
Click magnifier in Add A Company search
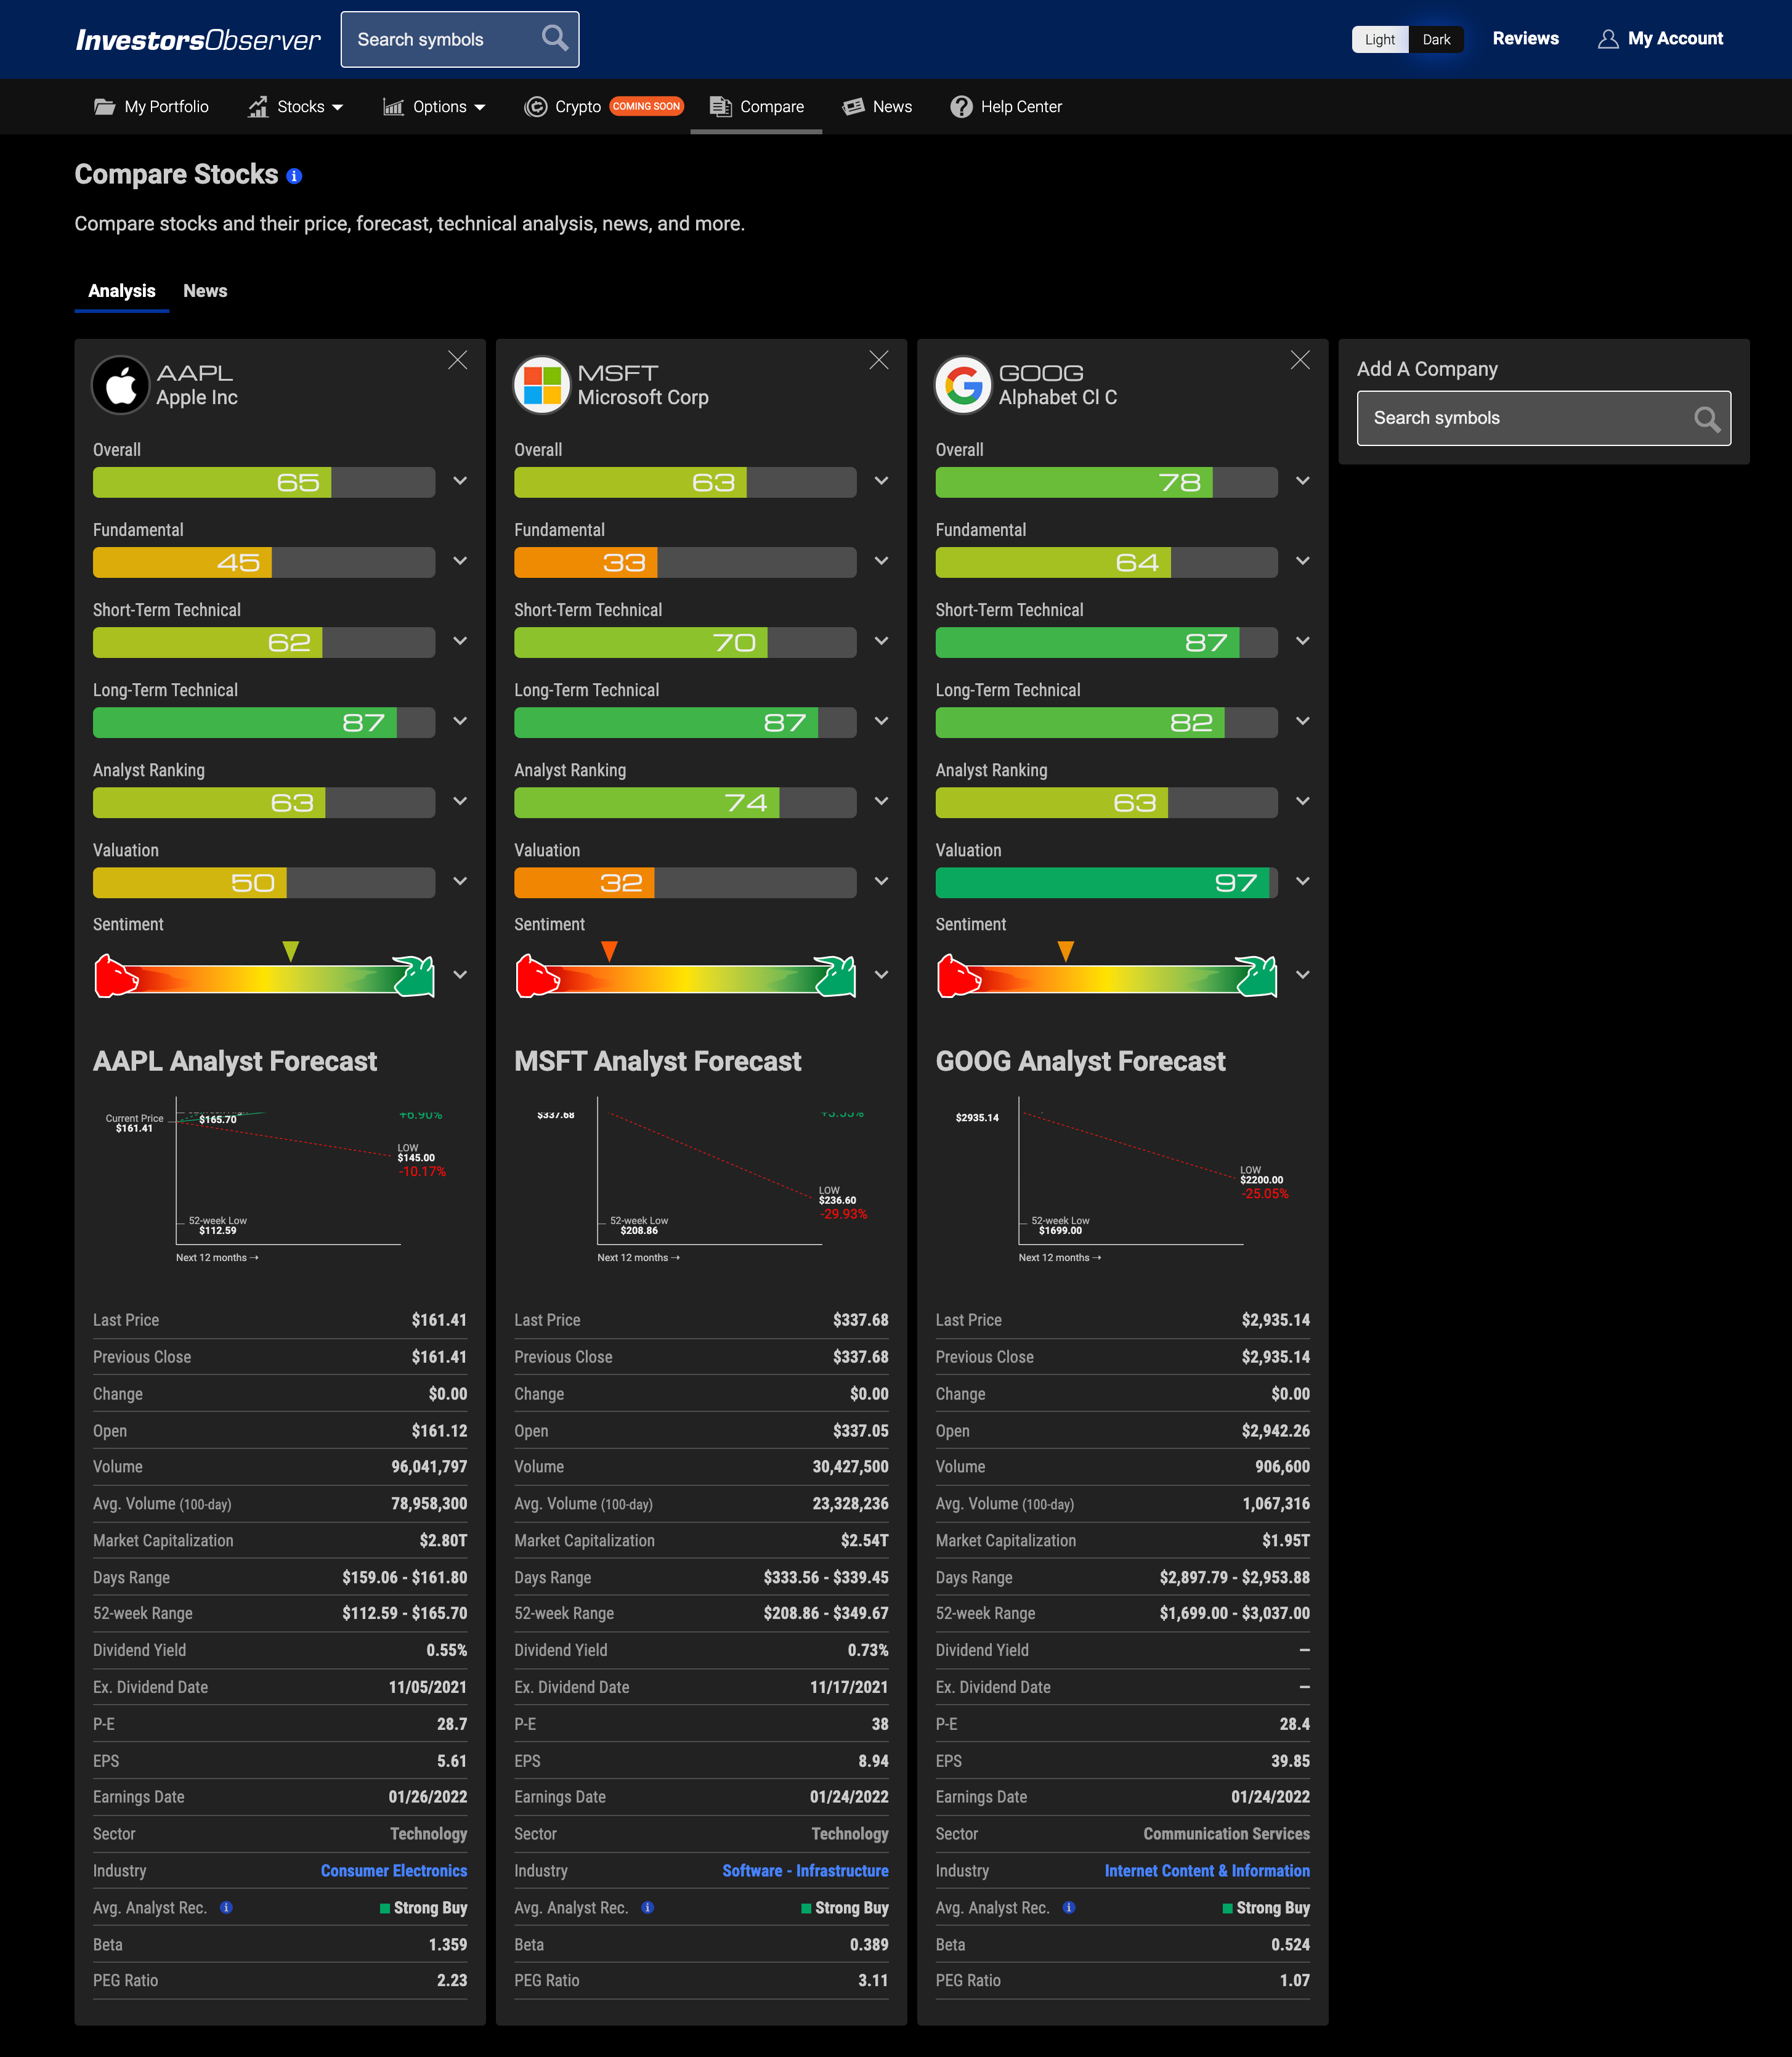click(x=1707, y=419)
